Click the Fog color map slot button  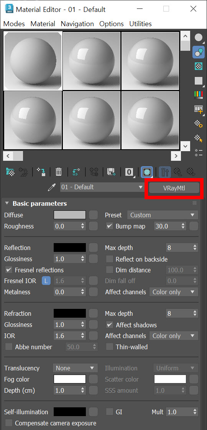click(93, 379)
